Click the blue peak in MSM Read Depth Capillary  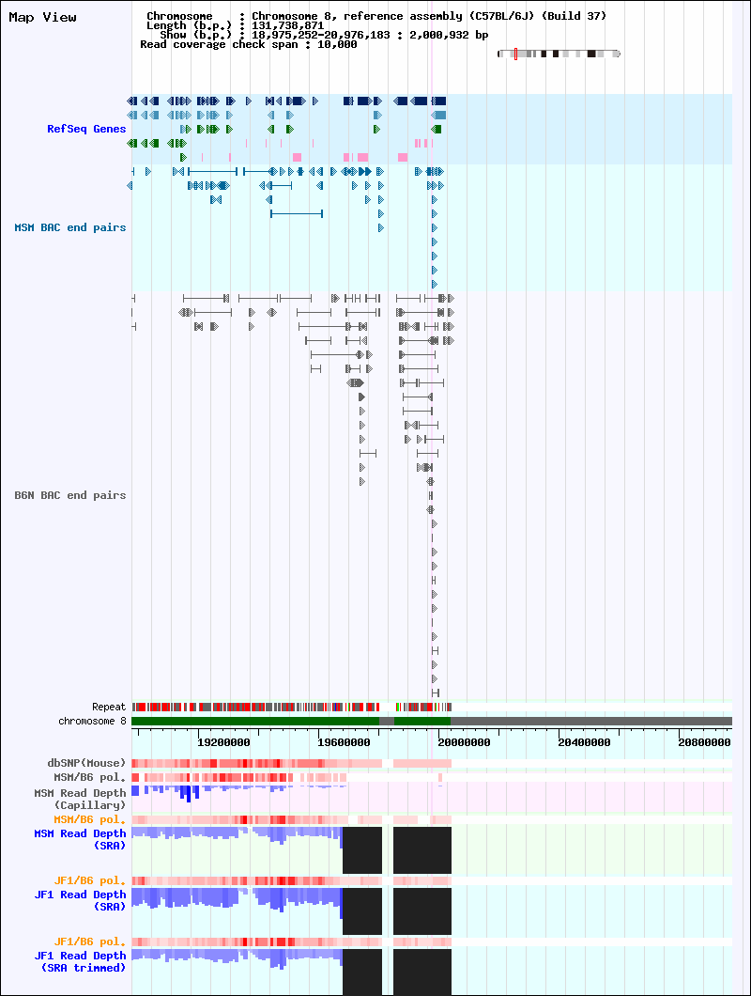[x=186, y=793]
